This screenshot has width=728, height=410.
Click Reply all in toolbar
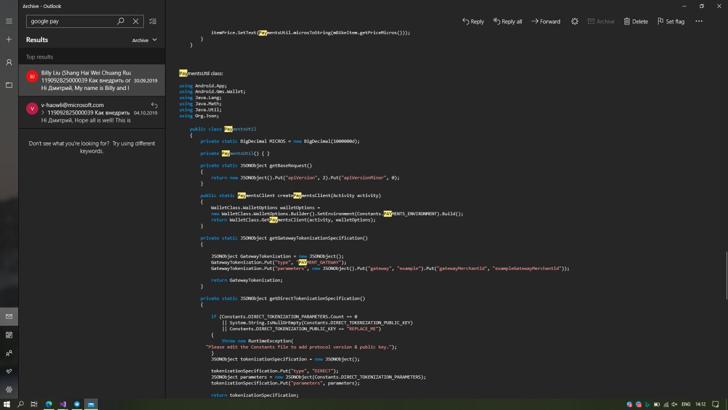pyautogui.click(x=507, y=21)
